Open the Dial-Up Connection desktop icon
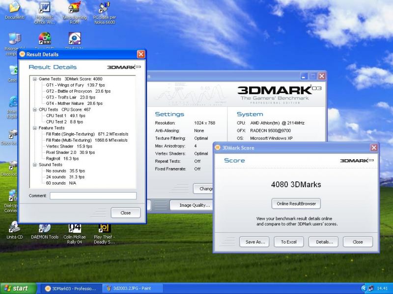The height and width of the screenshot is (294, 393). [x=11, y=201]
